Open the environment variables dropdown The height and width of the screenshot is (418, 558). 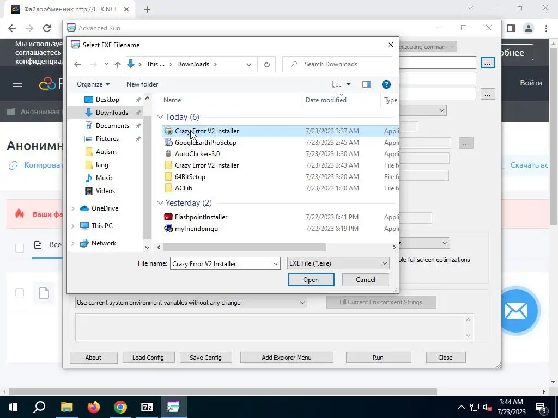pyautogui.click(x=191, y=303)
